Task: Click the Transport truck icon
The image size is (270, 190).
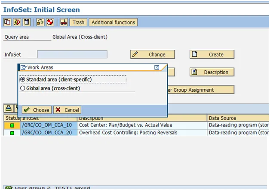Action: pyautogui.click(x=64, y=22)
